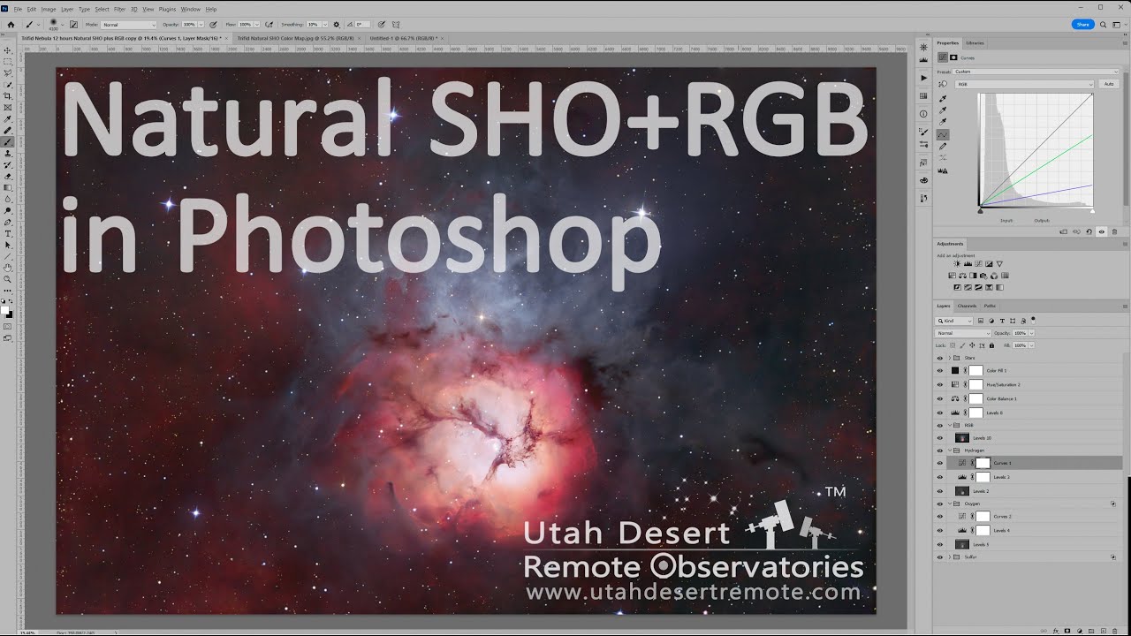The image size is (1131, 636).
Task: Collapse the RGB layer group
Action: [x=950, y=425]
